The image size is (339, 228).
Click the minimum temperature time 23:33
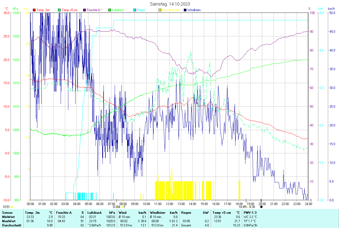coord(30,217)
